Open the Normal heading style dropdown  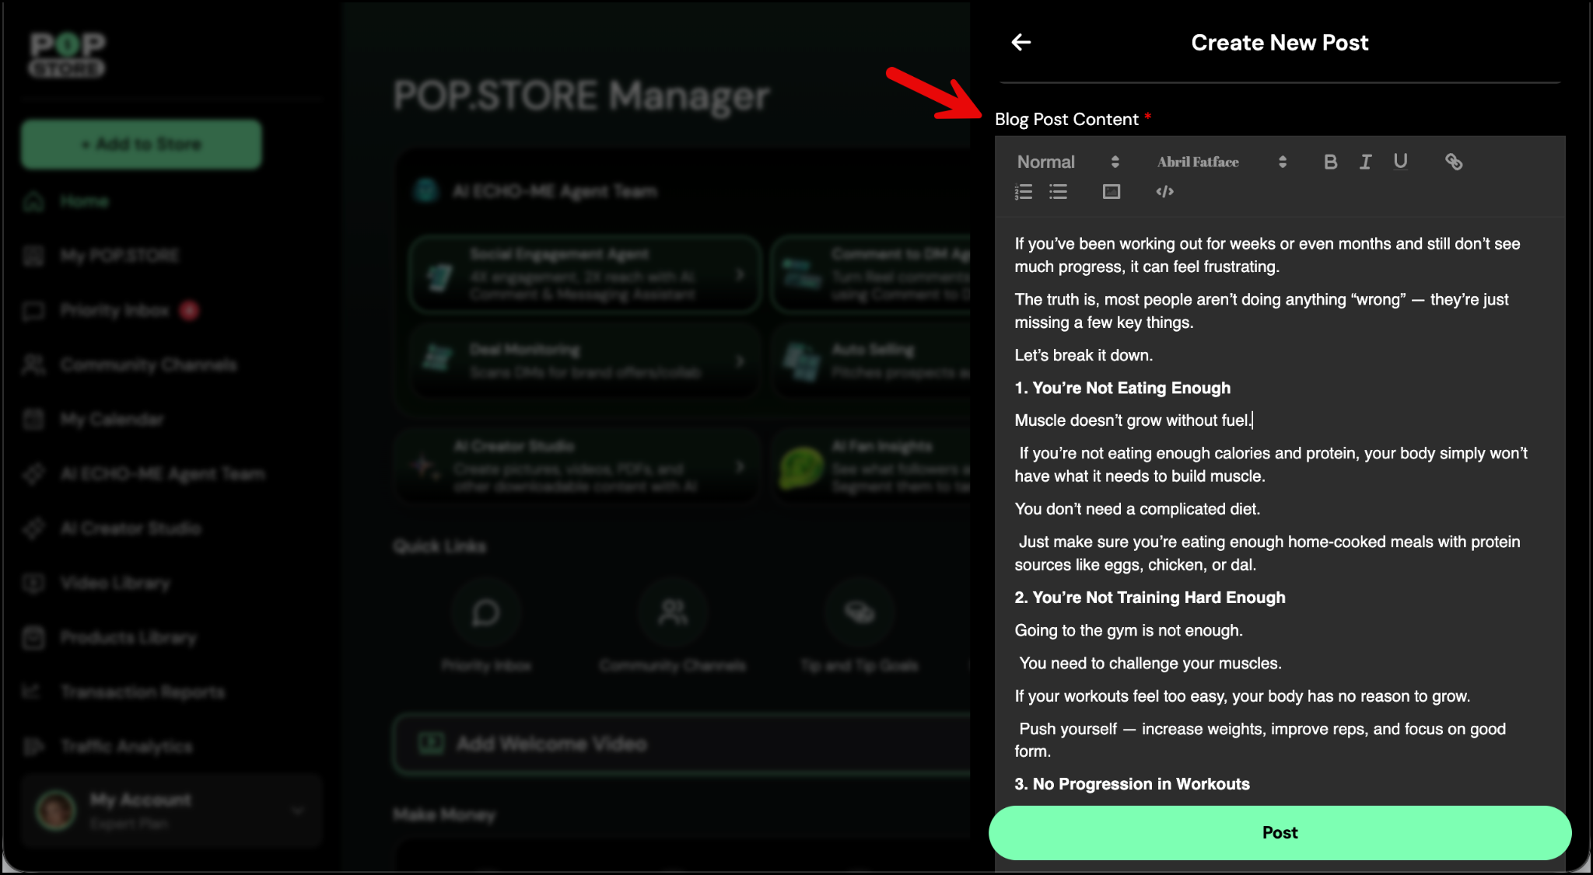pos(1067,162)
